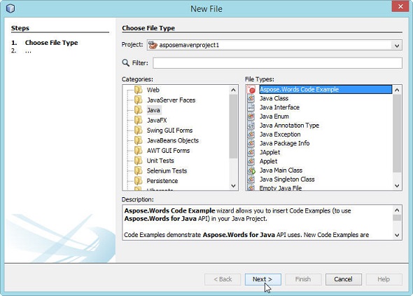Click the Java Main Class icon

[251, 170]
